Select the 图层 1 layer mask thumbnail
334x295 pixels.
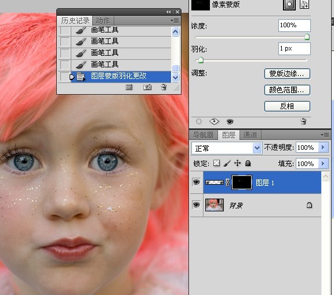(242, 182)
